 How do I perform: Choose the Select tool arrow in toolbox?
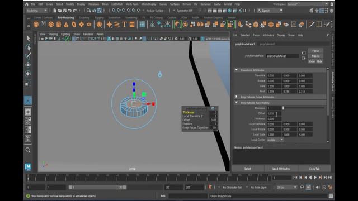coord(28,39)
